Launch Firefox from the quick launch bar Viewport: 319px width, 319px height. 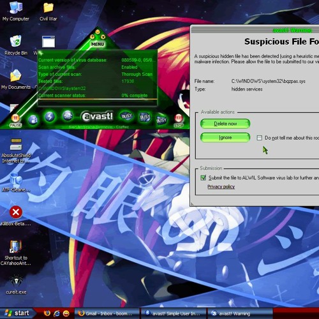click(x=47, y=313)
